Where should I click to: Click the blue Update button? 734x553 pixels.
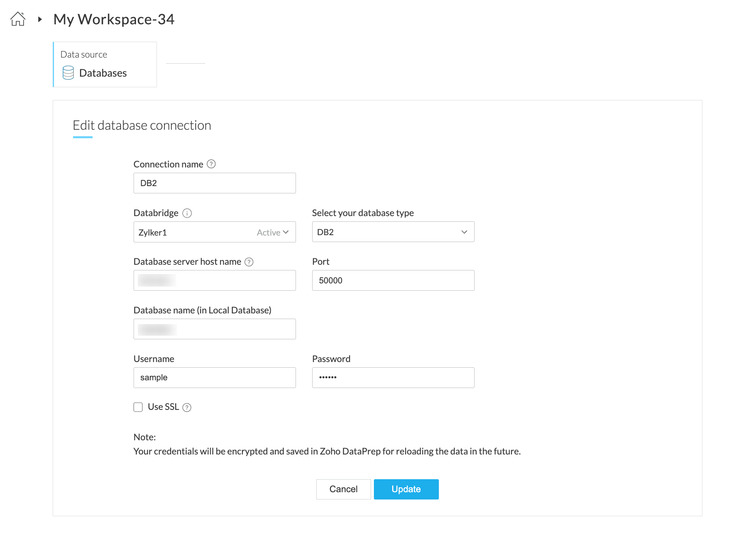[x=406, y=489]
